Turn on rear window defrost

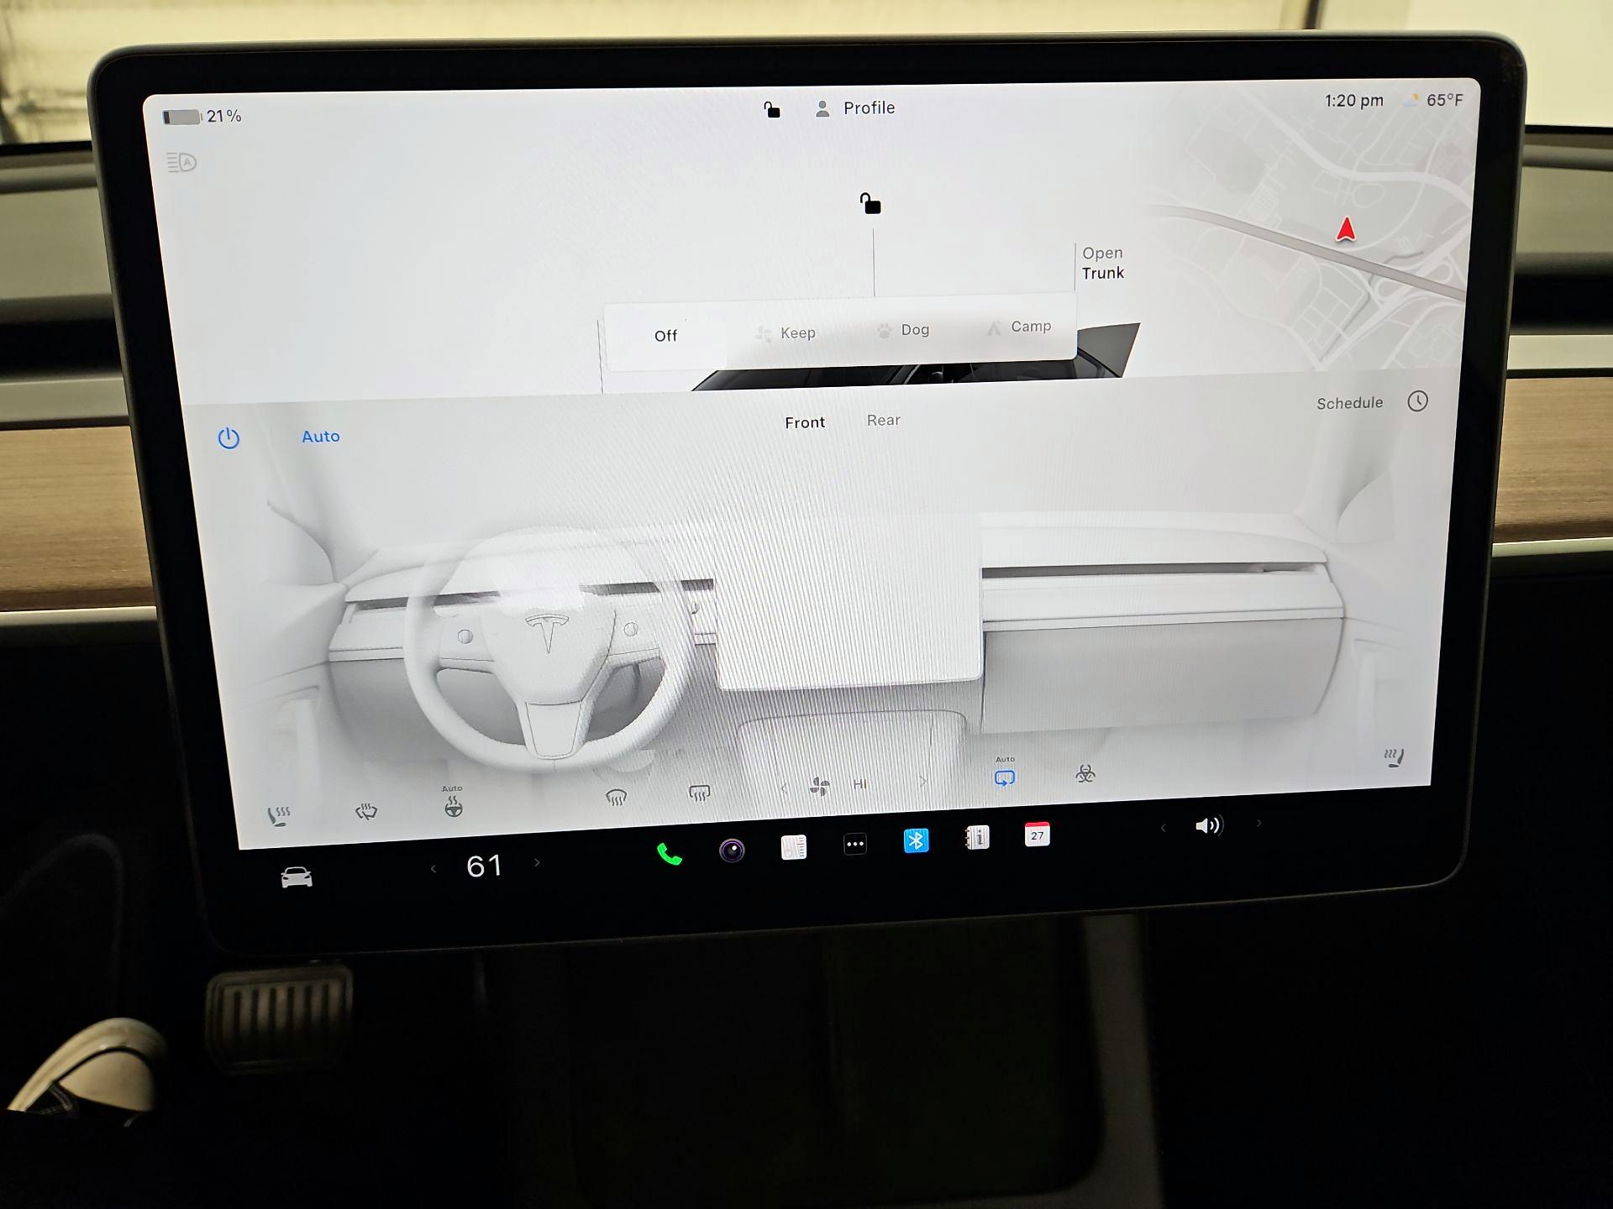699,793
